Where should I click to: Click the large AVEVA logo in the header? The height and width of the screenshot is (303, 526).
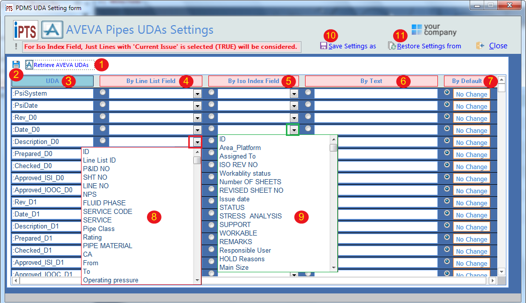(52, 30)
